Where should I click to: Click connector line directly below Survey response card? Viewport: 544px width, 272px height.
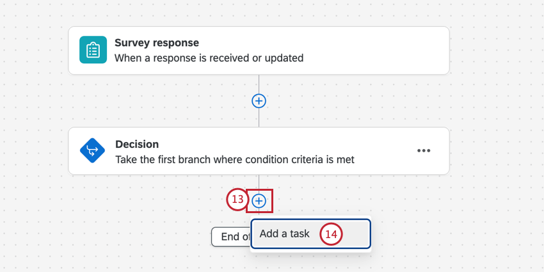click(259, 83)
